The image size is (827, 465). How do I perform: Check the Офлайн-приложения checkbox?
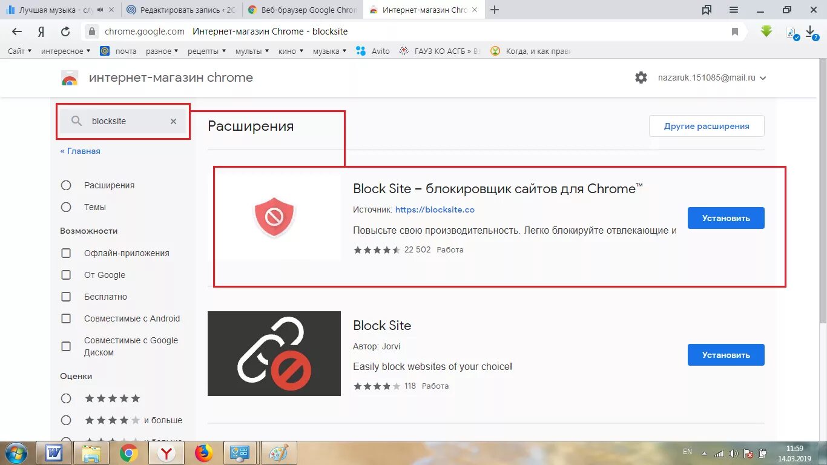[66, 253]
